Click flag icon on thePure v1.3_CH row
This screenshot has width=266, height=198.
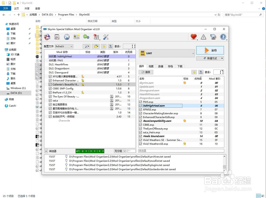point(83,92)
